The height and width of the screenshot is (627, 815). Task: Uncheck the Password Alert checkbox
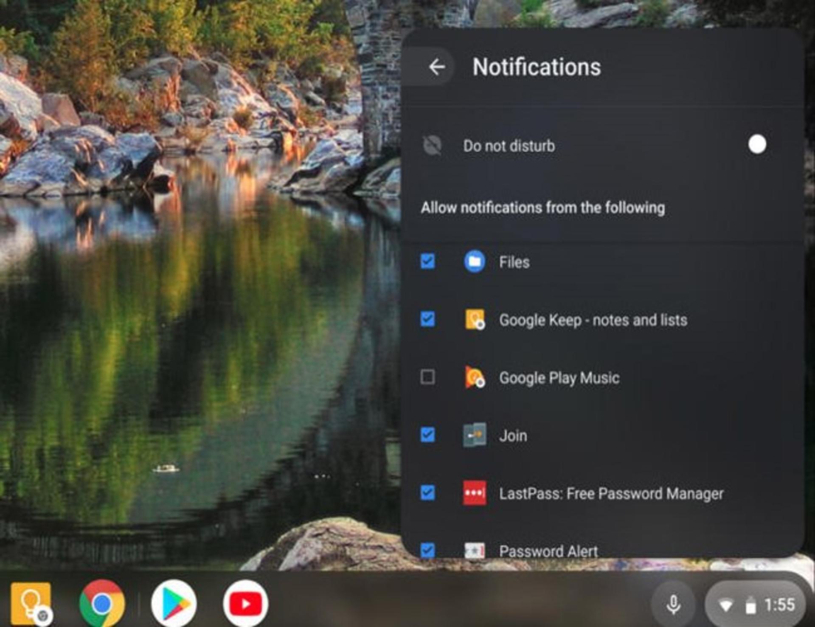point(427,550)
